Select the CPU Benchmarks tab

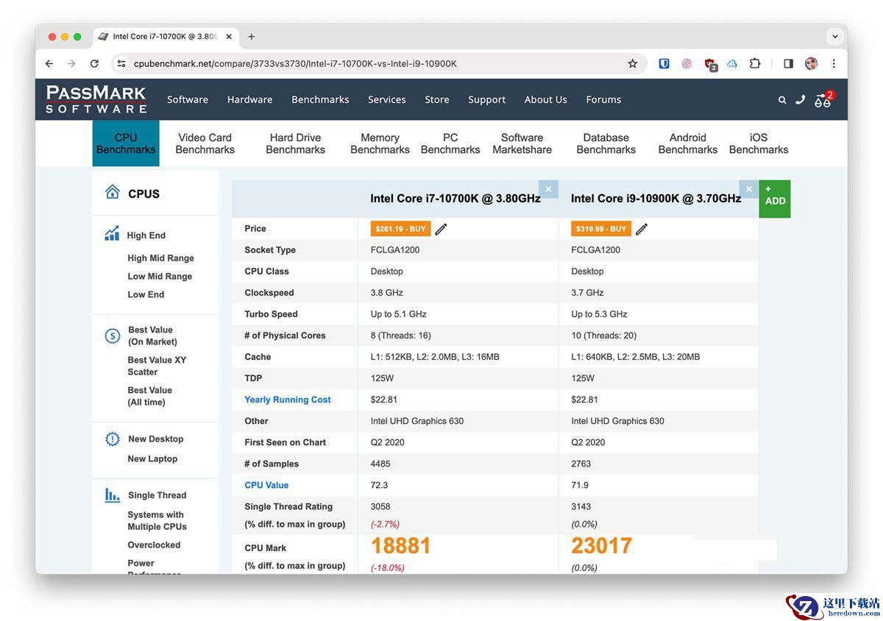(126, 143)
